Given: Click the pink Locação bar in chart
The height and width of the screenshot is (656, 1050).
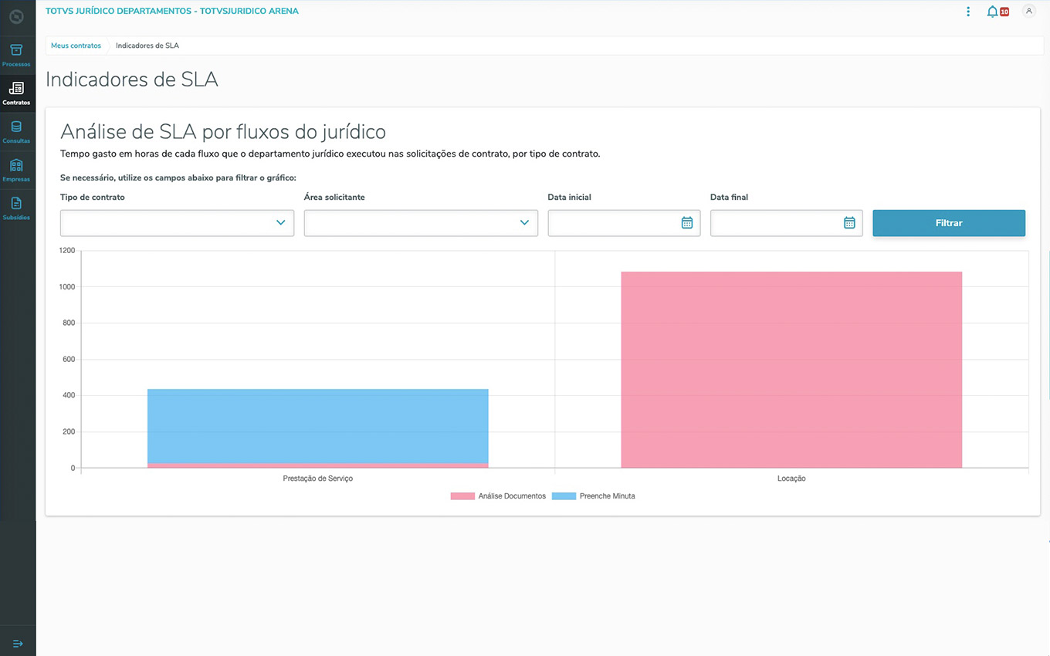Looking at the screenshot, I should [x=791, y=370].
